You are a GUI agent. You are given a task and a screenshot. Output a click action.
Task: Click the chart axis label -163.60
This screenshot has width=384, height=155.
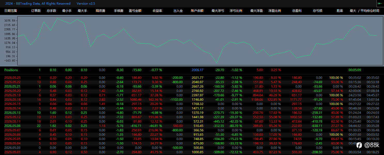pyautogui.click(x=10, y=61)
